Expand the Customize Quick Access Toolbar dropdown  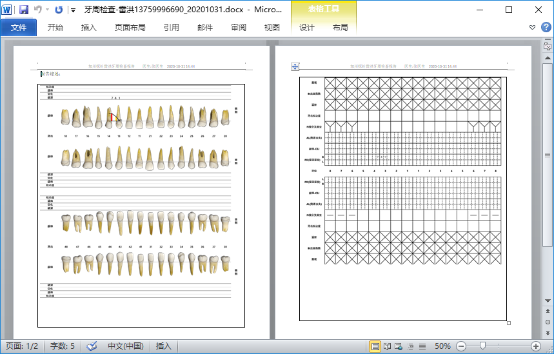73,10
